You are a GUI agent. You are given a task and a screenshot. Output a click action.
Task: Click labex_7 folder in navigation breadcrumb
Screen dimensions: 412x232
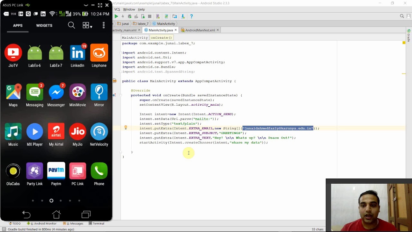141,24
